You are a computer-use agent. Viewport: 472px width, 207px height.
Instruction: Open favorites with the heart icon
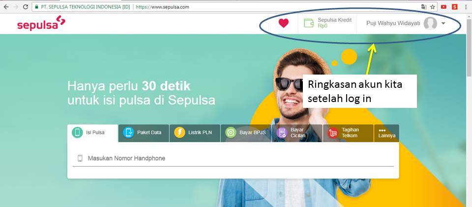tap(284, 23)
